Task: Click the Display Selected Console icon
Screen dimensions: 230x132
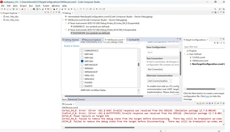Action: point(210,103)
